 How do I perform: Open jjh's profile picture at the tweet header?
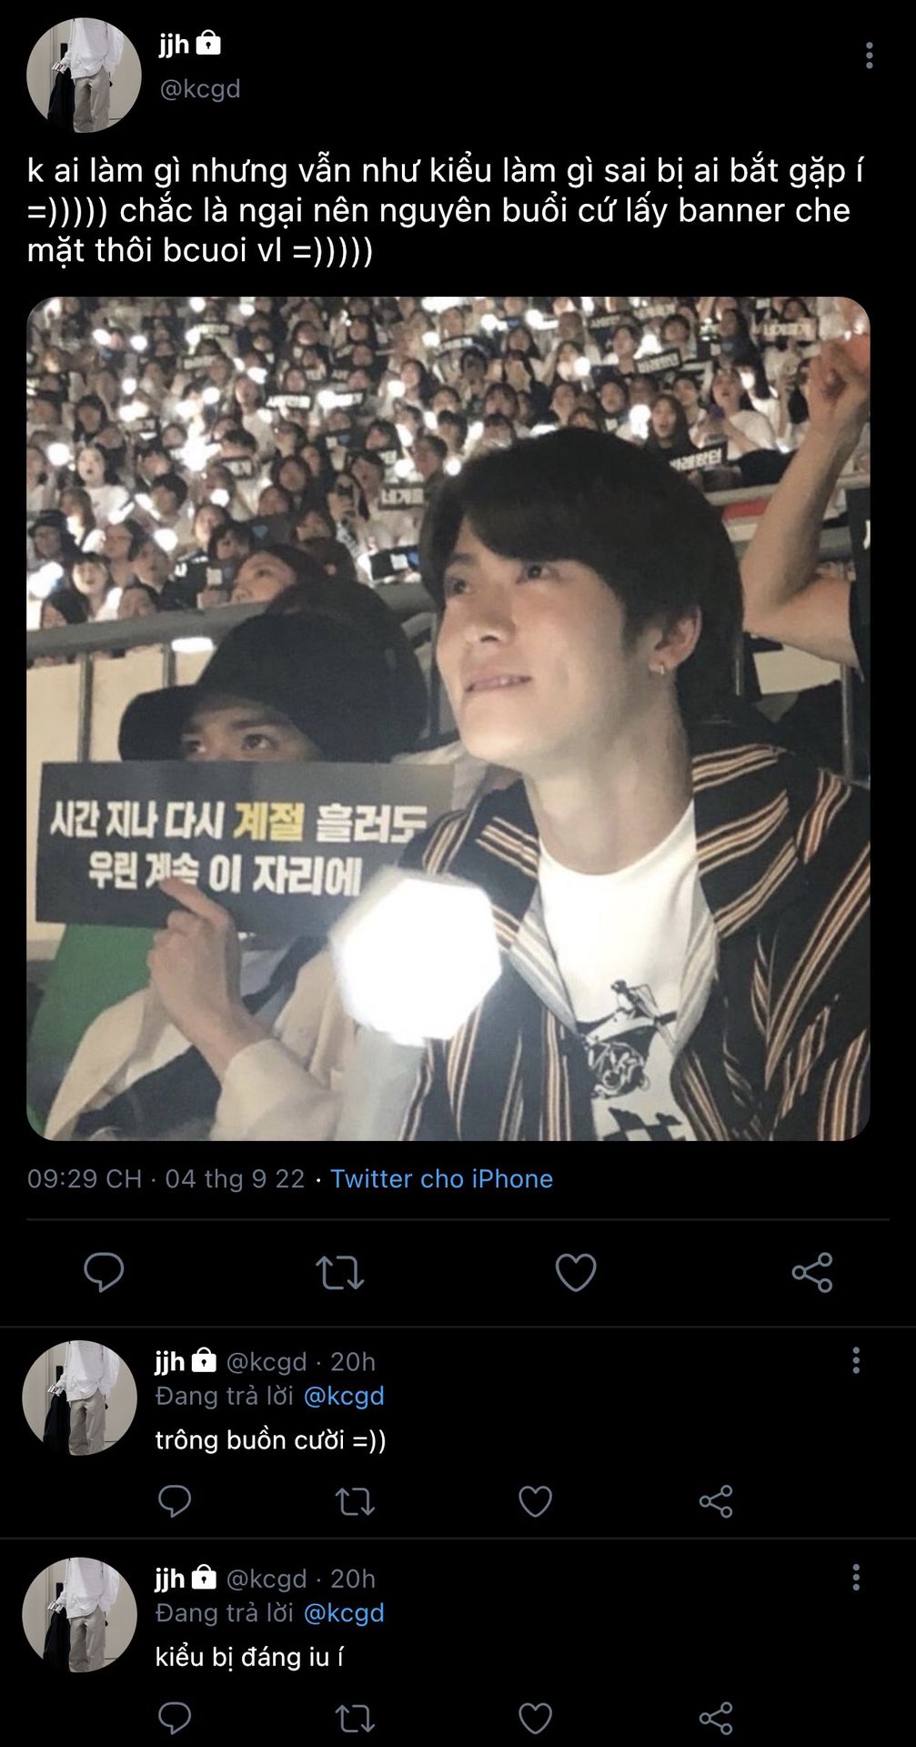coord(84,75)
